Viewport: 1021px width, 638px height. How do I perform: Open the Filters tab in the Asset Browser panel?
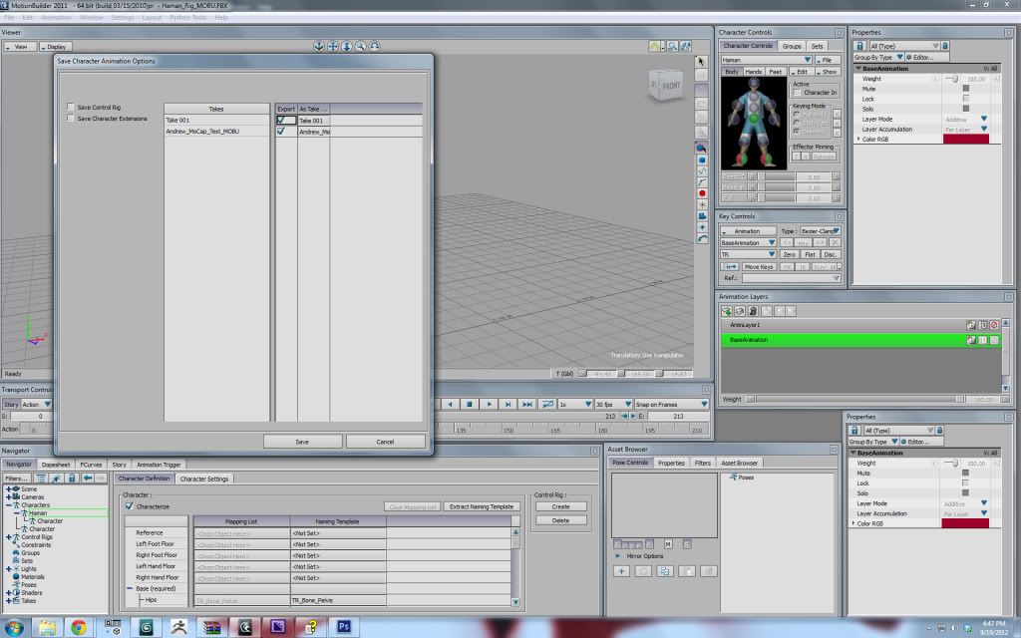pos(703,463)
